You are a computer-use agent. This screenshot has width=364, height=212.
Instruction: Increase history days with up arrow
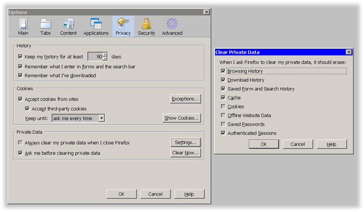(x=105, y=54)
